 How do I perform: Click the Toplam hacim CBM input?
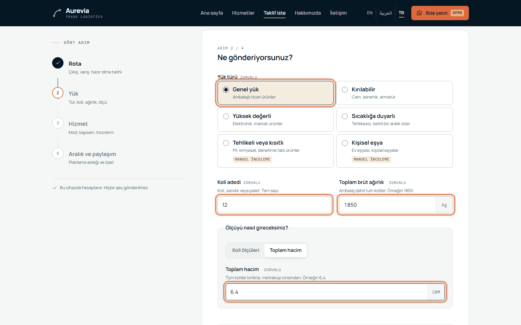click(327, 292)
